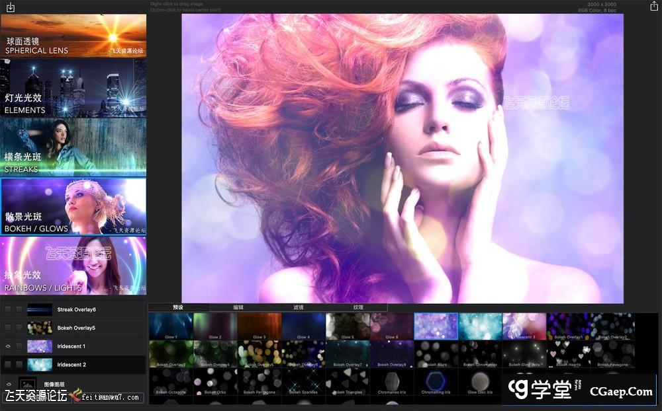Choose the ChromaHex Iris preset
The width and height of the screenshot is (662, 411).
click(391, 381)
